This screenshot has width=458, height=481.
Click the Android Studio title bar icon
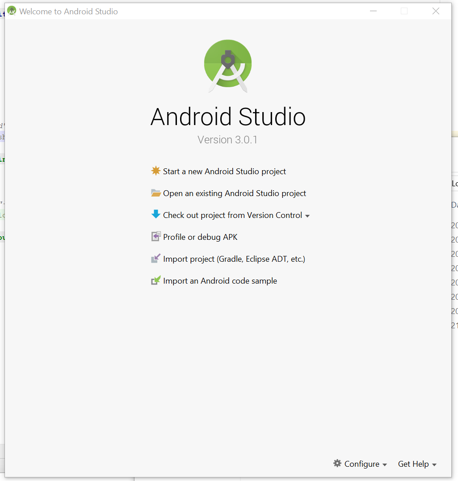pos(12,11)
